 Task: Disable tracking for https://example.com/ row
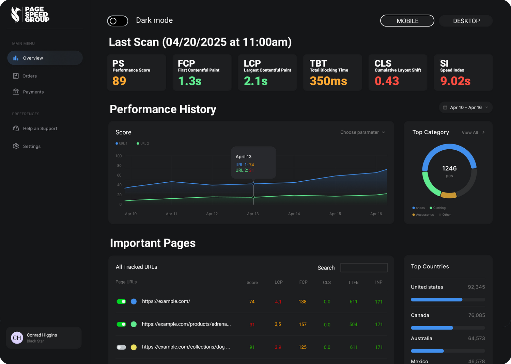click(x=121, y=301)
